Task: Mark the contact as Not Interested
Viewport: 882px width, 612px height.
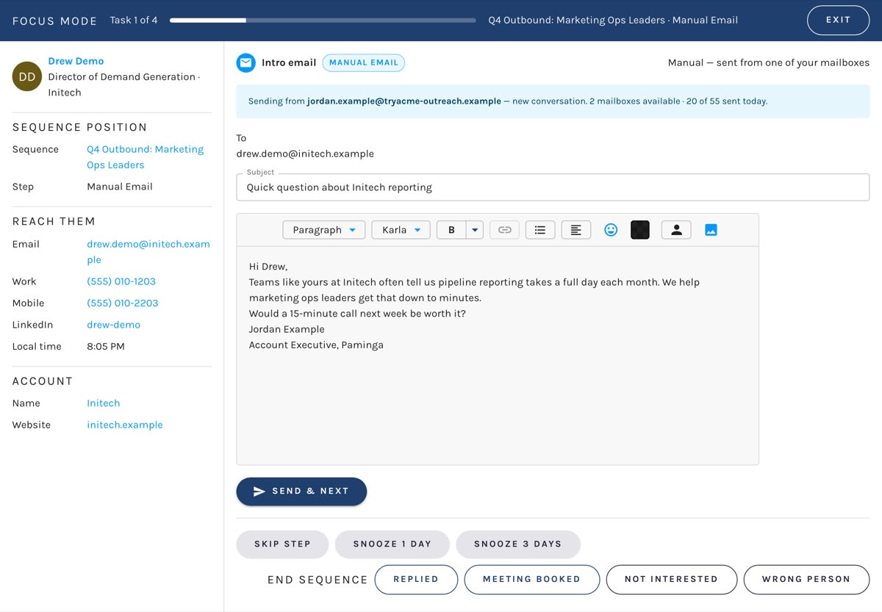Action: pyautogui.click(x=671, y=580)
